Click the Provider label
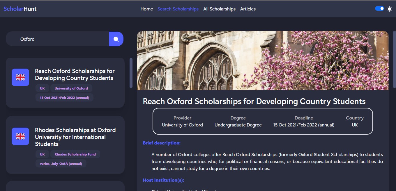 coord(182,118)
